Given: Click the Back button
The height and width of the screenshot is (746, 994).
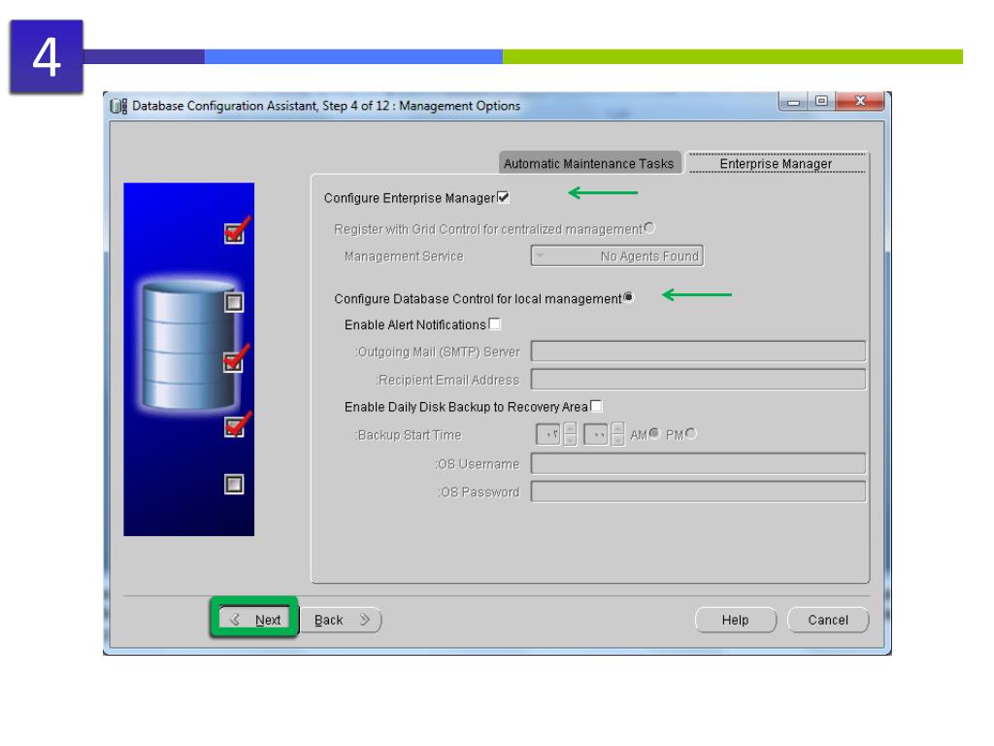Looking at the screenshot, I should pyautogui.click(x=341, y=620).
